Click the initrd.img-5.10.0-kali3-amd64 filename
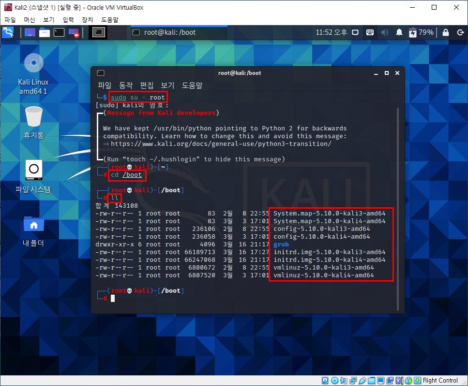Viewport: 468px width, 386px height. click(x=330, y=252)
